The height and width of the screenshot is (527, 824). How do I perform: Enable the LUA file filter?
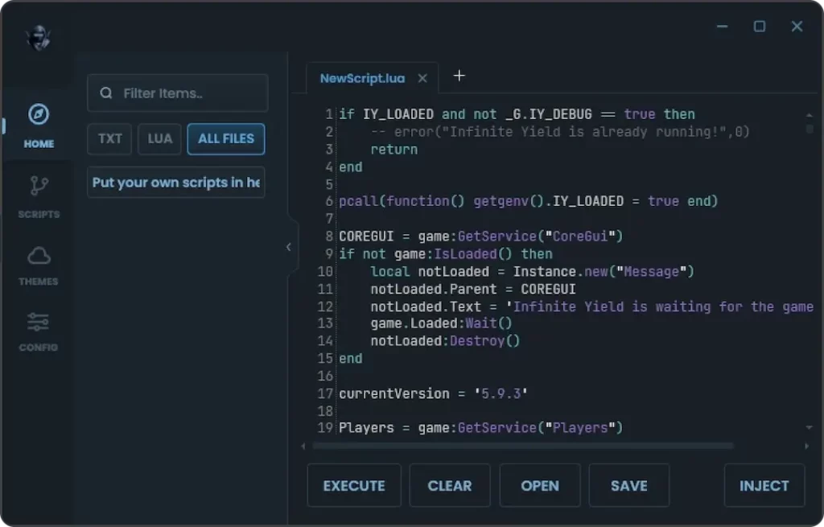159,138
